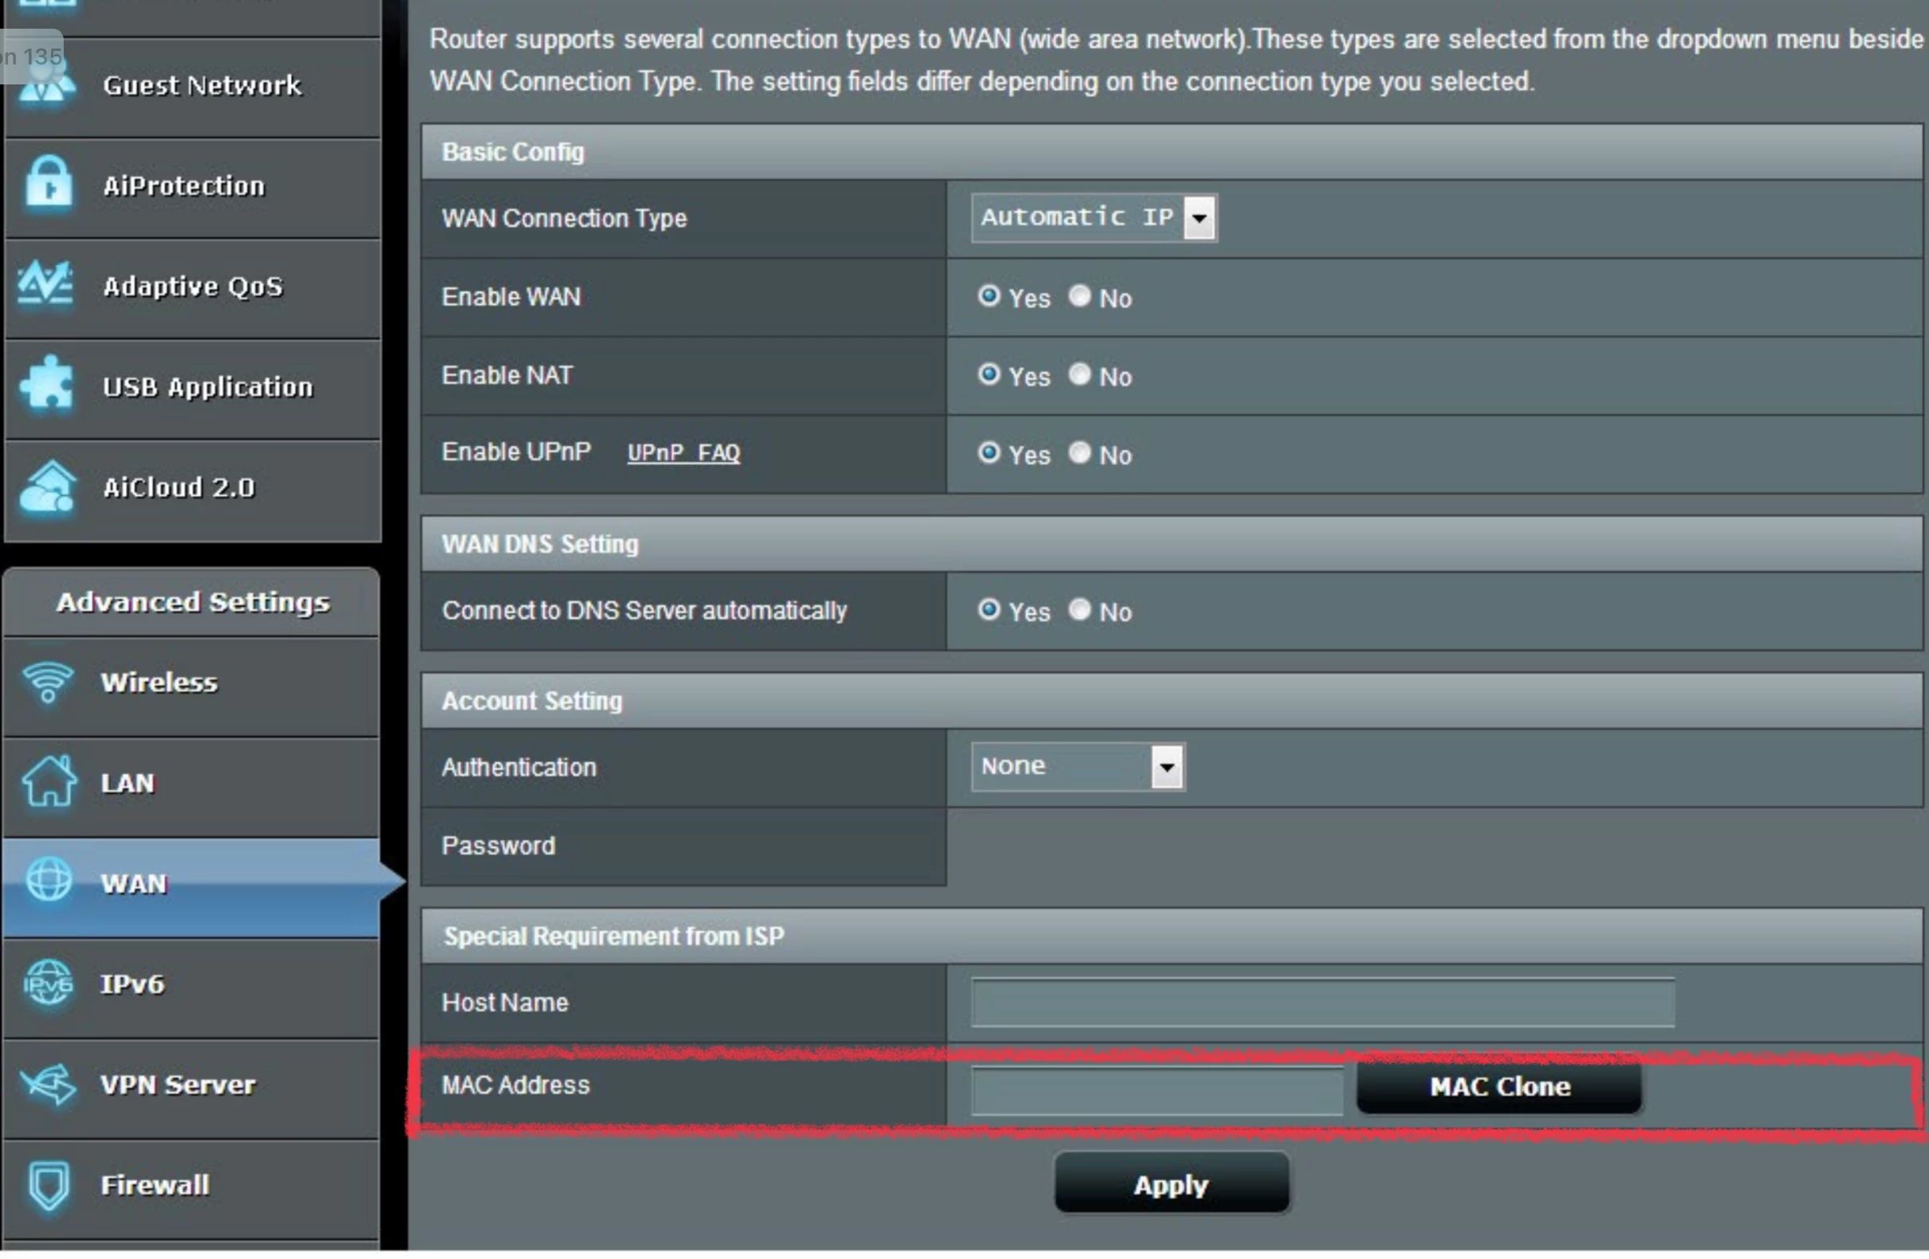Click the Guest Network sidebar icon
Image resolution: width=1929 pixels, height=1259 pixels.
click(46, 85)
